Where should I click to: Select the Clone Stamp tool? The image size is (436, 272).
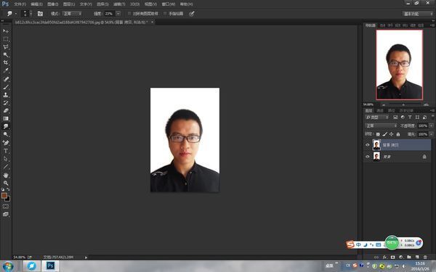(x=6, y=94)
